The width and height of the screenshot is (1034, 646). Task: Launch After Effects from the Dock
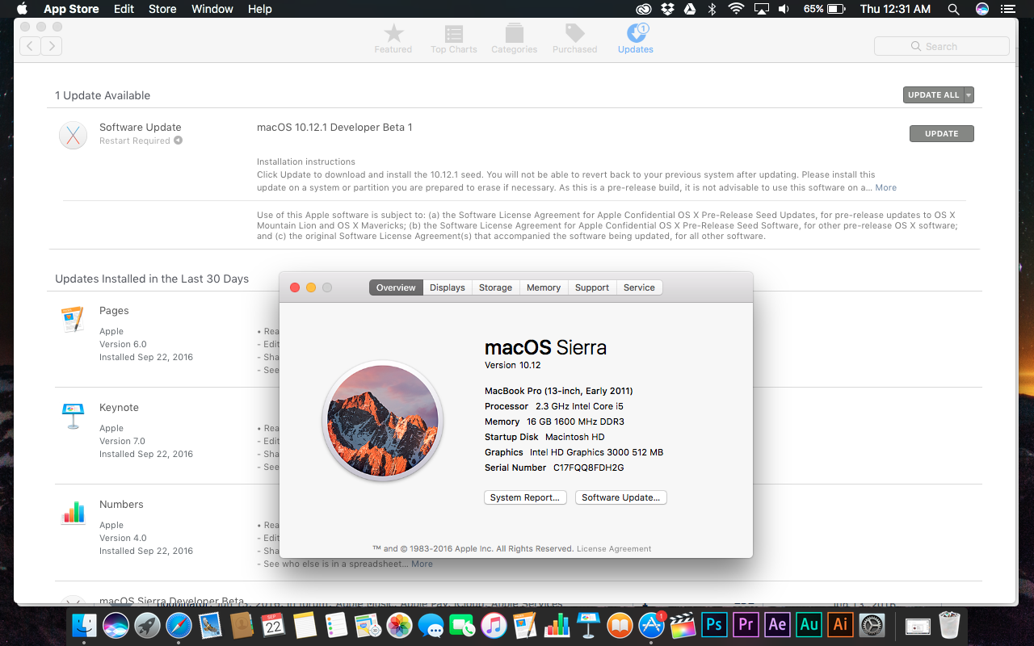777,624
